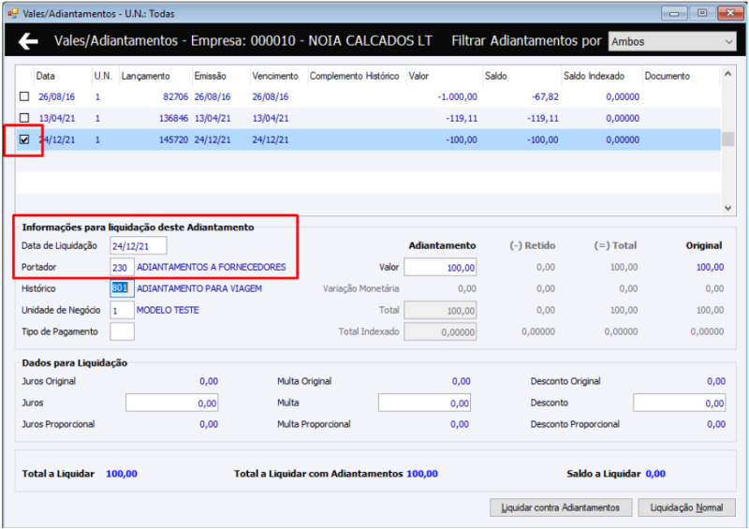The image size is (749, 529).
Task: Click the Vencimento column header
Action: (x=275, y=76)
